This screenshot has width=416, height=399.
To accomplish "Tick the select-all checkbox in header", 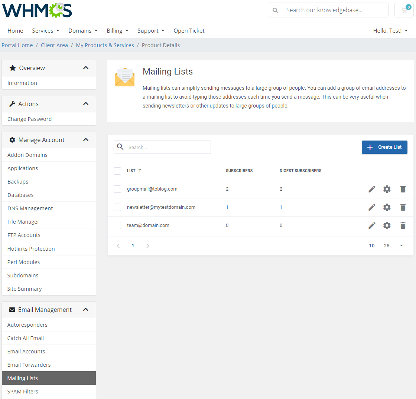I will 117,171.
